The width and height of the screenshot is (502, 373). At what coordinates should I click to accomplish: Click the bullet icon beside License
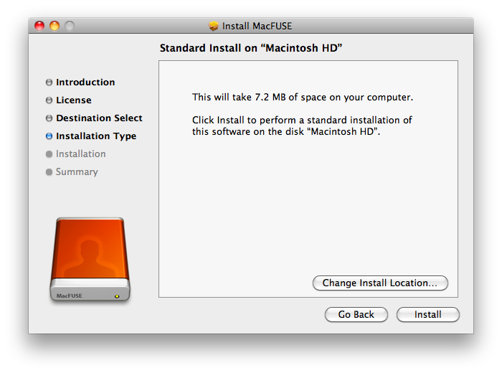(x=49, y=100)
